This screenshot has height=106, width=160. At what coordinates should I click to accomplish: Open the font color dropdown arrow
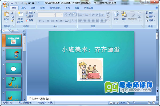75,21
